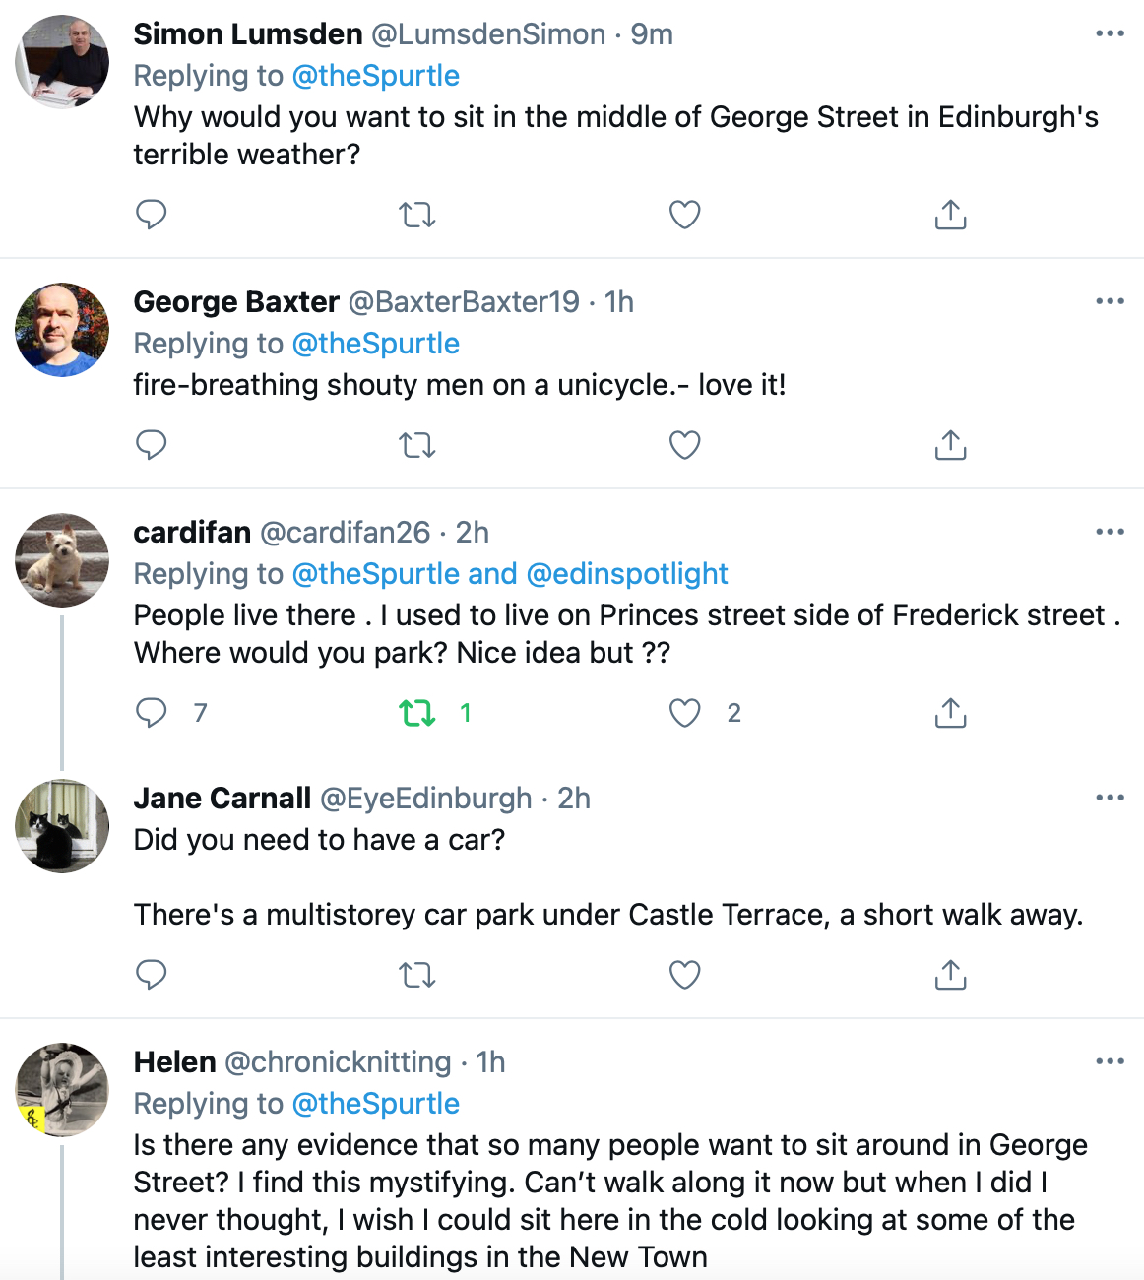This screenshot has height=1280, width=1144.
Task: Open more options menu on Helen's tweet
Action: tap(1110, 1061)
